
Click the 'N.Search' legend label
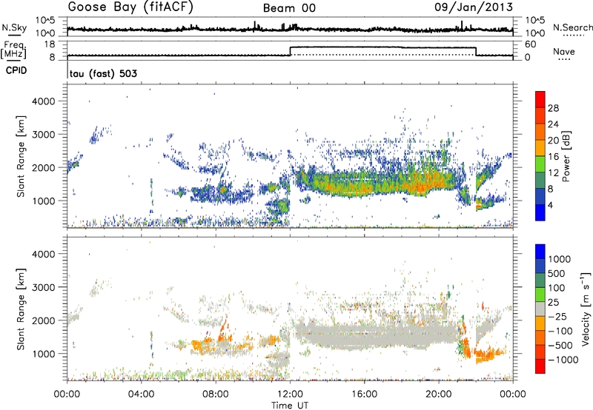click(x=572, y=27)
